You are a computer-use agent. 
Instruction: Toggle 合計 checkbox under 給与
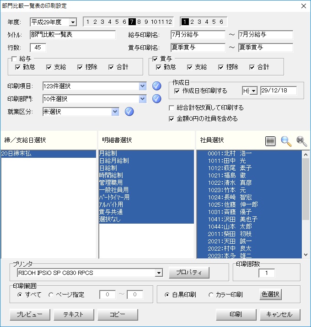click(111, 67)
